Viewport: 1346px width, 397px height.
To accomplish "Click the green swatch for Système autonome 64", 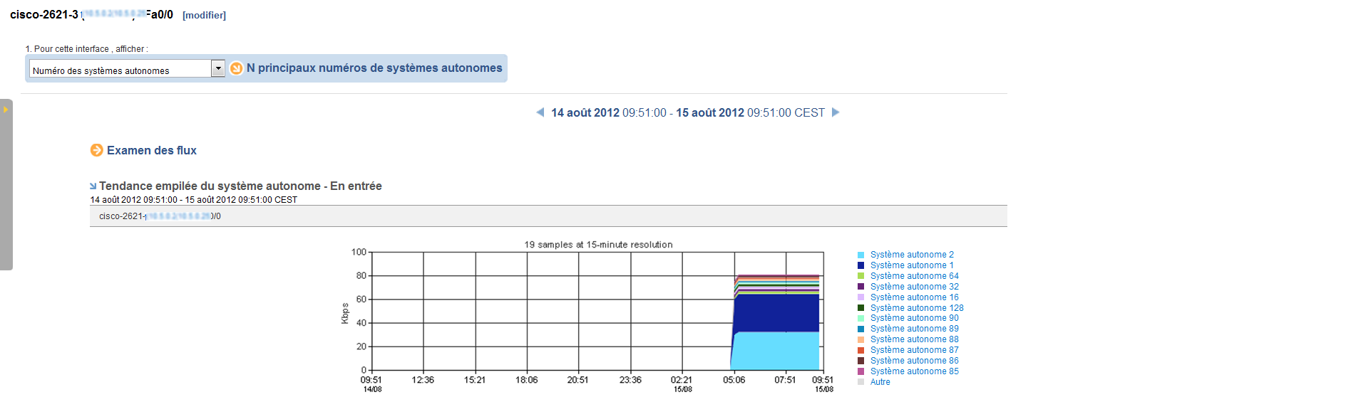I will (x=861, y=276).
